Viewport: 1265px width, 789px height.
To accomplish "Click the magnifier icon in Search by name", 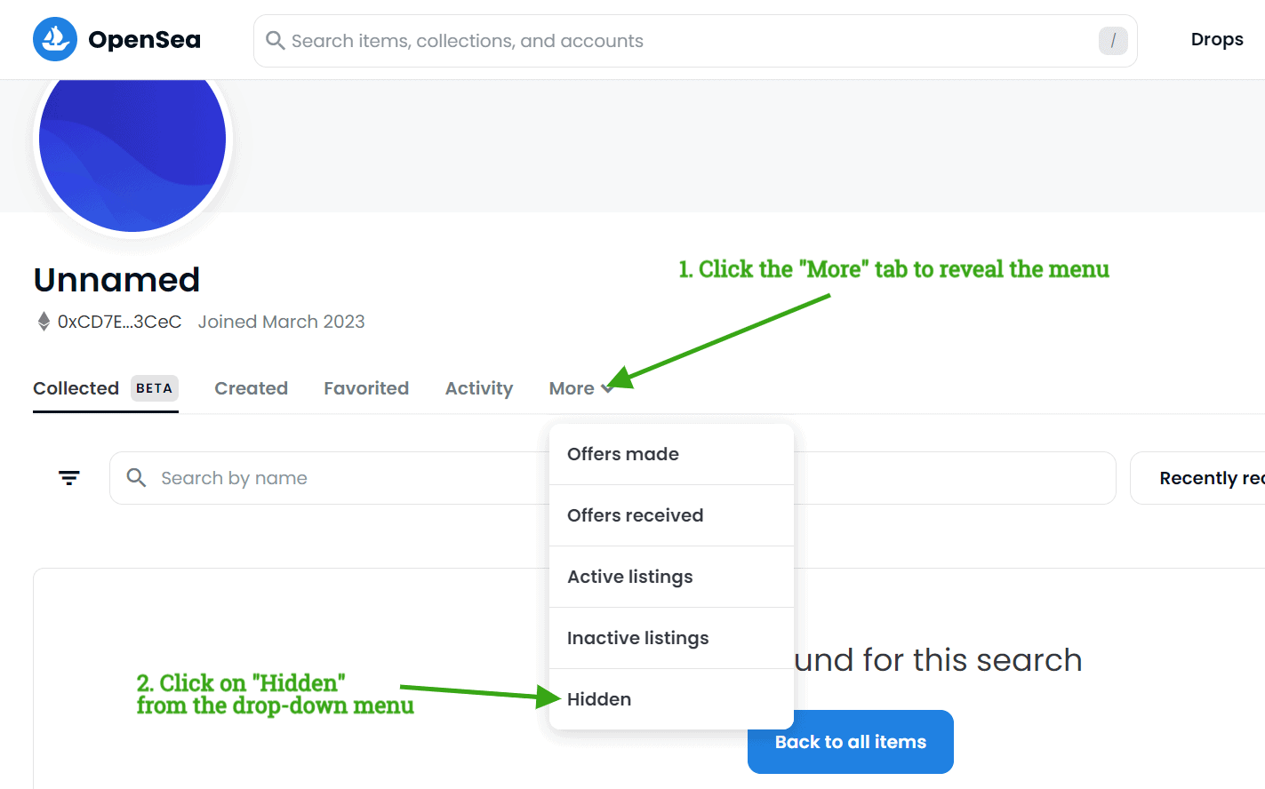I will tap(136, 478).
